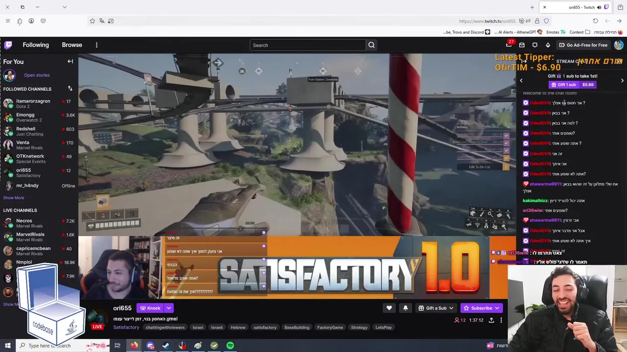Go to the Following tab
Viewport: 627px width, 352px height.
[36, 45]
